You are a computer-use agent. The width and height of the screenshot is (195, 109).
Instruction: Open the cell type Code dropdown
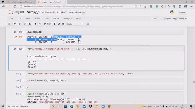(x=75, y=24)
